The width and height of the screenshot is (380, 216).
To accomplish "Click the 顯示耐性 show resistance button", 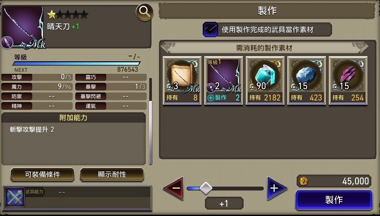I will 112,174.
